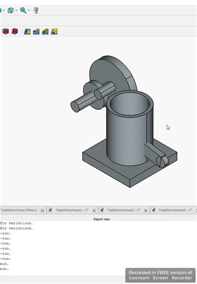Click the teal magnifier zoom icon

pyautogui.click(x=23, y=10)
